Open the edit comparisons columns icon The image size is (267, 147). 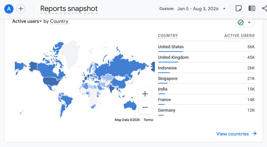[252, 8]
